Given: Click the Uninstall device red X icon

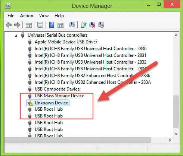Looking at the screenshot, I should click(x=92, y=25).
